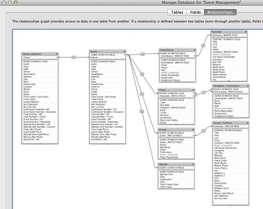This screenshot has height=209, width=263.
Task: Click Assignee | MATCH FIELD key in Tasks
Action: click(176, 96)
